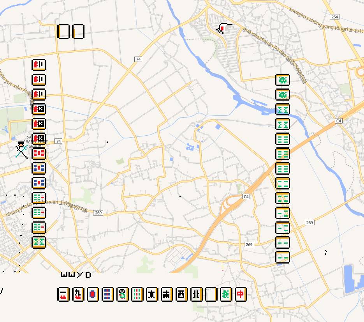The width and height of the screenshot is (364, 322).
Task: Pick the one-circle red dot tile
Action: click(93, 294)
